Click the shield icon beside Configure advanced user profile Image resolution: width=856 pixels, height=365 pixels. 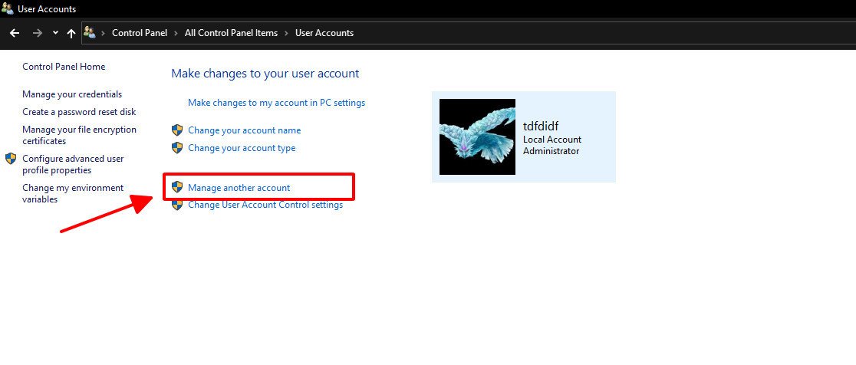click(x=11, y=159)
